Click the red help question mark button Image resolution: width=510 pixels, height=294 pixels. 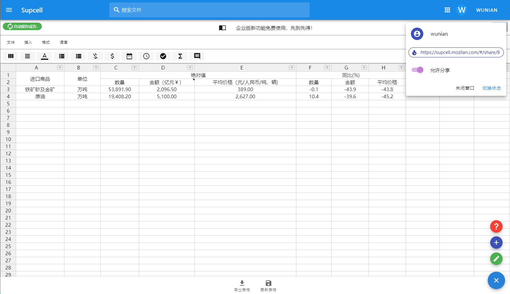coord(496,226)
